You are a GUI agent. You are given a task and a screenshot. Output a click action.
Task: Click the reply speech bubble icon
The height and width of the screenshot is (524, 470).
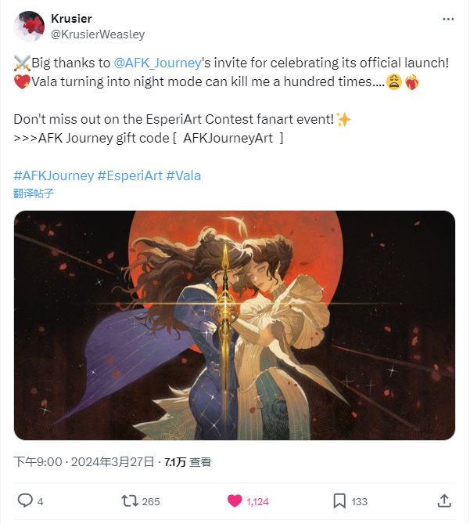pos(25,501)
